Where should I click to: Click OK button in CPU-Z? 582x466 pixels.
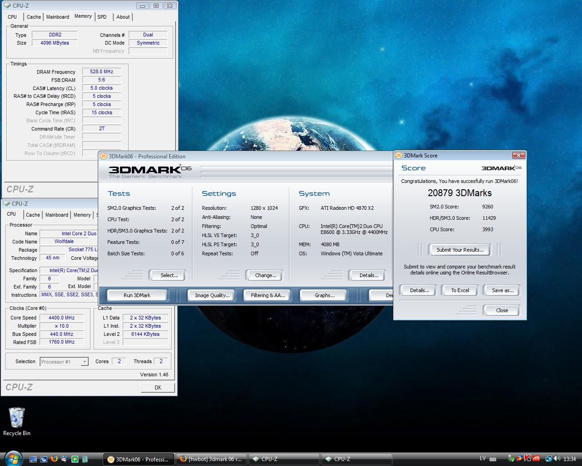(158, 387)
